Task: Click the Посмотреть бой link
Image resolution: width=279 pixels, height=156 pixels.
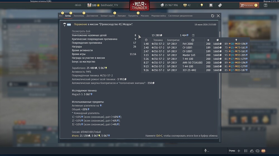Action: click(x=81, y=31)
